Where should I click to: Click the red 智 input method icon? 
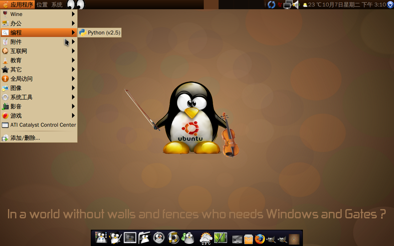pos(279,5)
